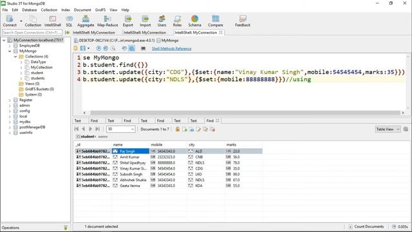Screen dimensions: 412x232
Task: Open the Collection toolbar button
Action: point(33,21)
